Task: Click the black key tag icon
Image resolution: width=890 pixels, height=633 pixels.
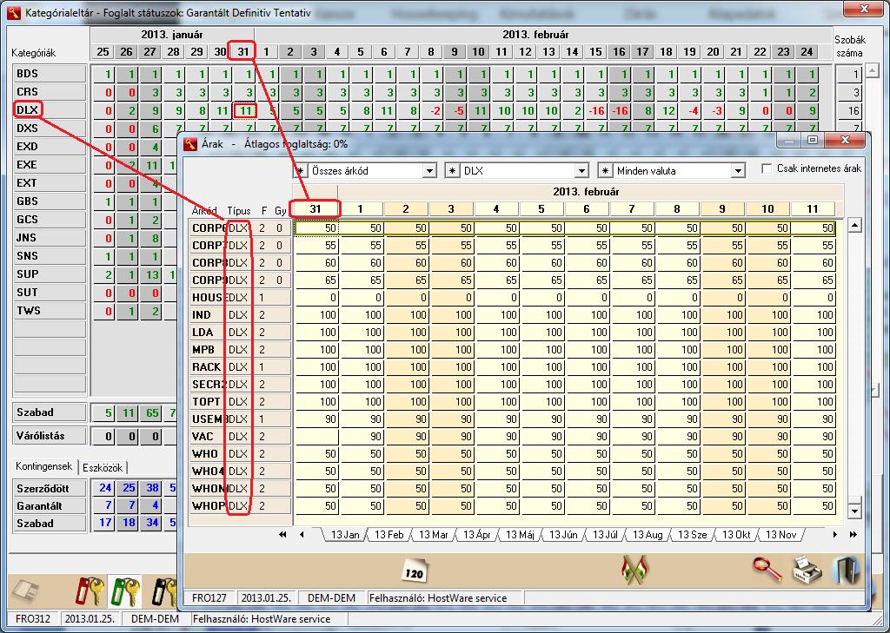Action: (x=163, y=591)
